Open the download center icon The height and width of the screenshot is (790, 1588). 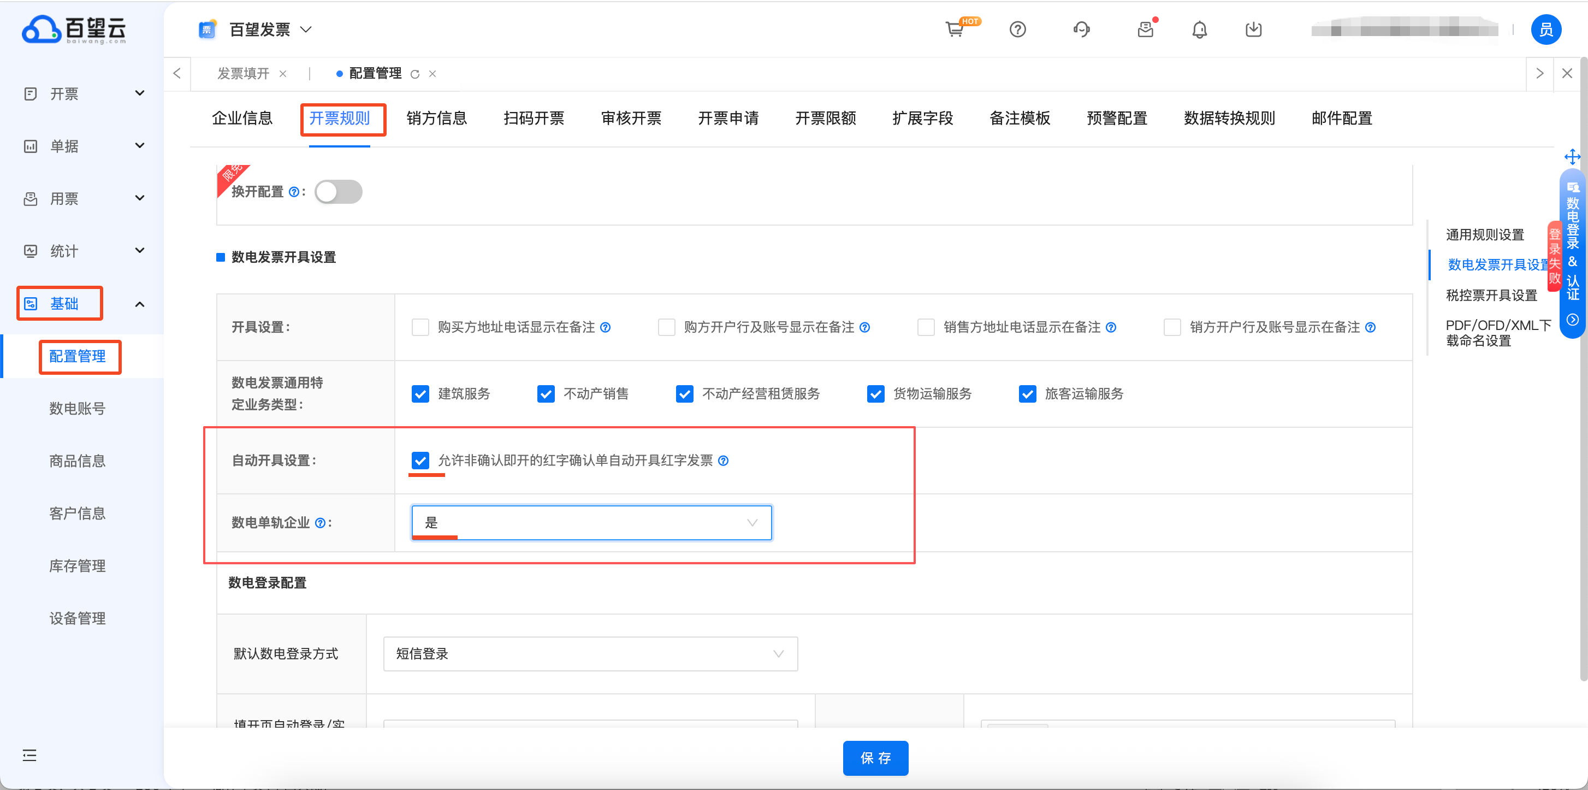coord(1253,29)
